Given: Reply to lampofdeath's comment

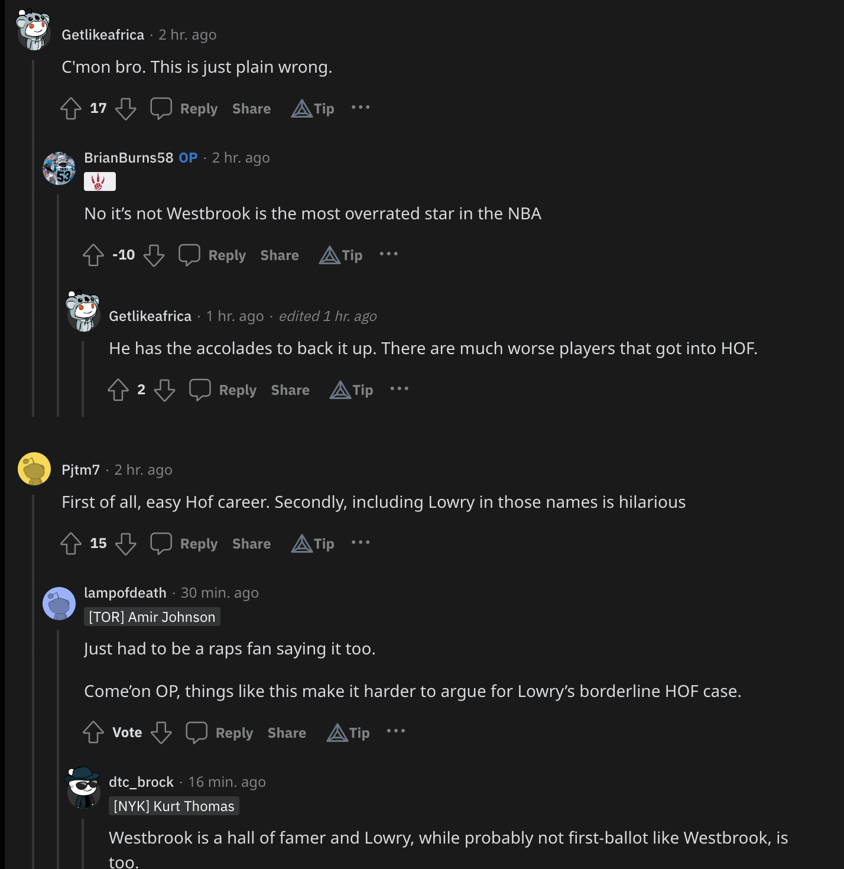Looking at the screenshot, I should [x=234, y=733].
